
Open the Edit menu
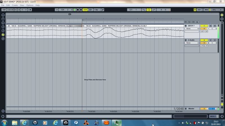[x=8, y=5]
